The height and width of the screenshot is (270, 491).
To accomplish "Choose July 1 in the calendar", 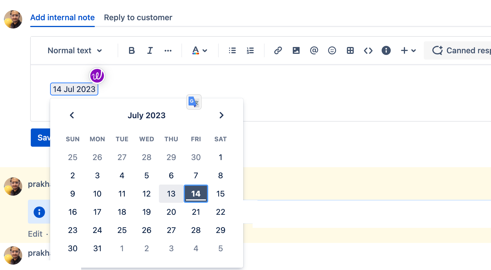I will (220, 157).
